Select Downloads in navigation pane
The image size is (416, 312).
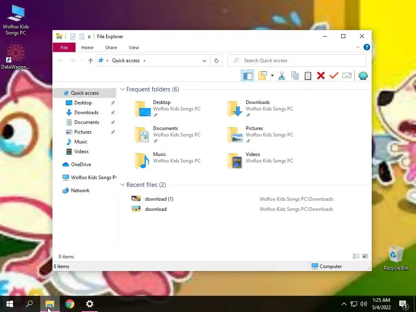(86, 113)
